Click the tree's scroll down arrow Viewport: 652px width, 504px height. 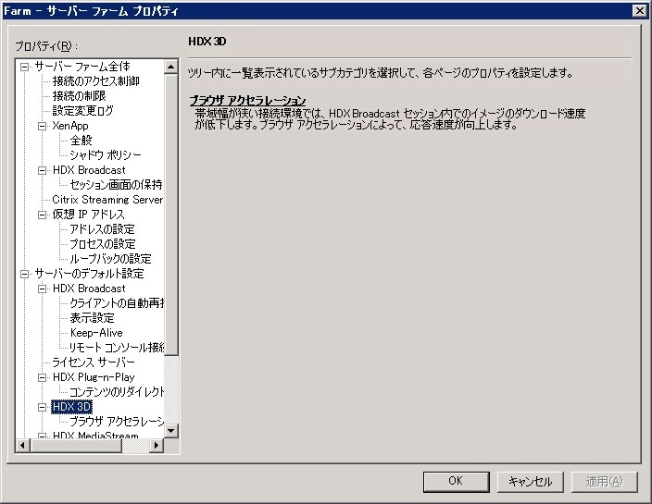171,431
